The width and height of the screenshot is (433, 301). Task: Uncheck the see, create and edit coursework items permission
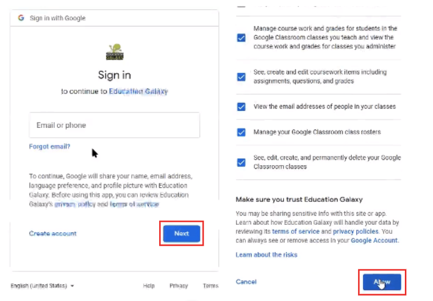tap(241, 77)
